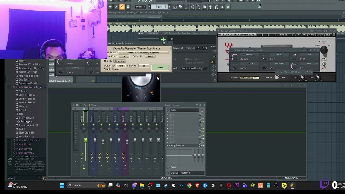Open the browser search magnifier icon
Viewport: 345px width, 194px height.
(44, 178)
